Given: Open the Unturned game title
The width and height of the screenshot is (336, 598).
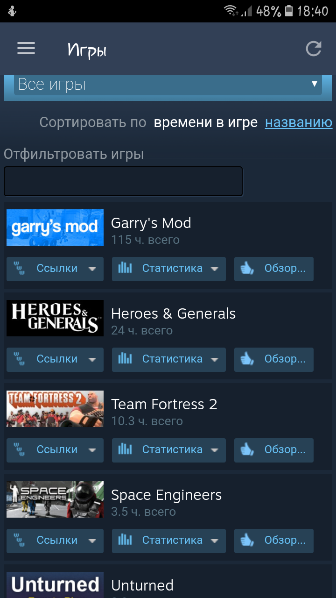Looking at the screenshot, I should click(142, 585).
